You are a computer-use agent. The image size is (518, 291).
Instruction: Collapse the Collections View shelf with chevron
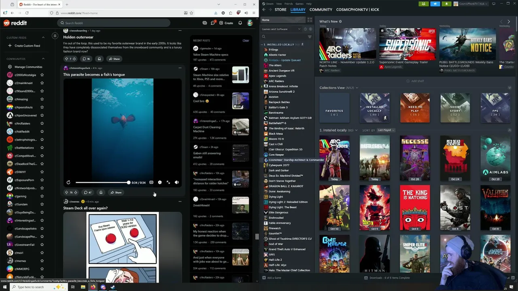510,88
